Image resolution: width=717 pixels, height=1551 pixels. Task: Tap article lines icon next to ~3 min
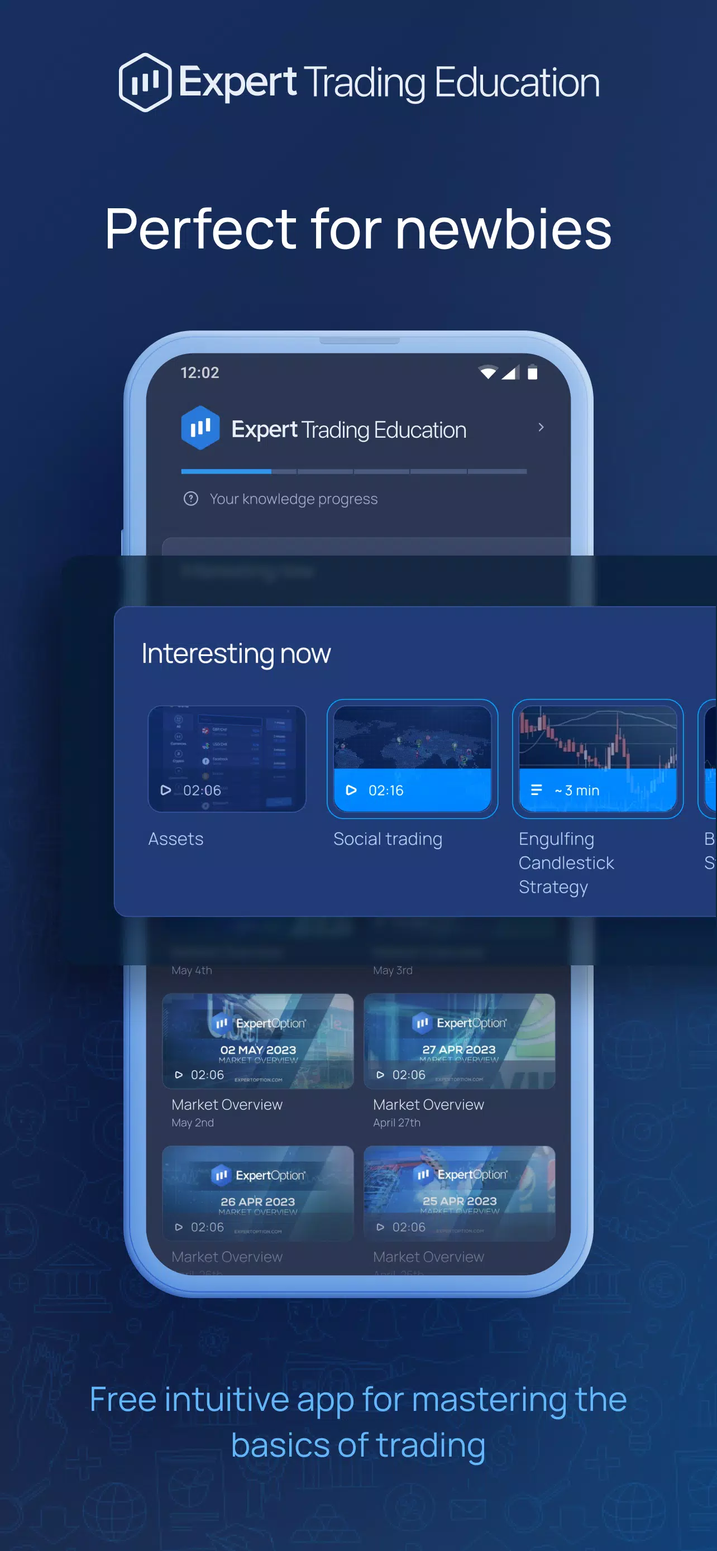pos(537,790)
